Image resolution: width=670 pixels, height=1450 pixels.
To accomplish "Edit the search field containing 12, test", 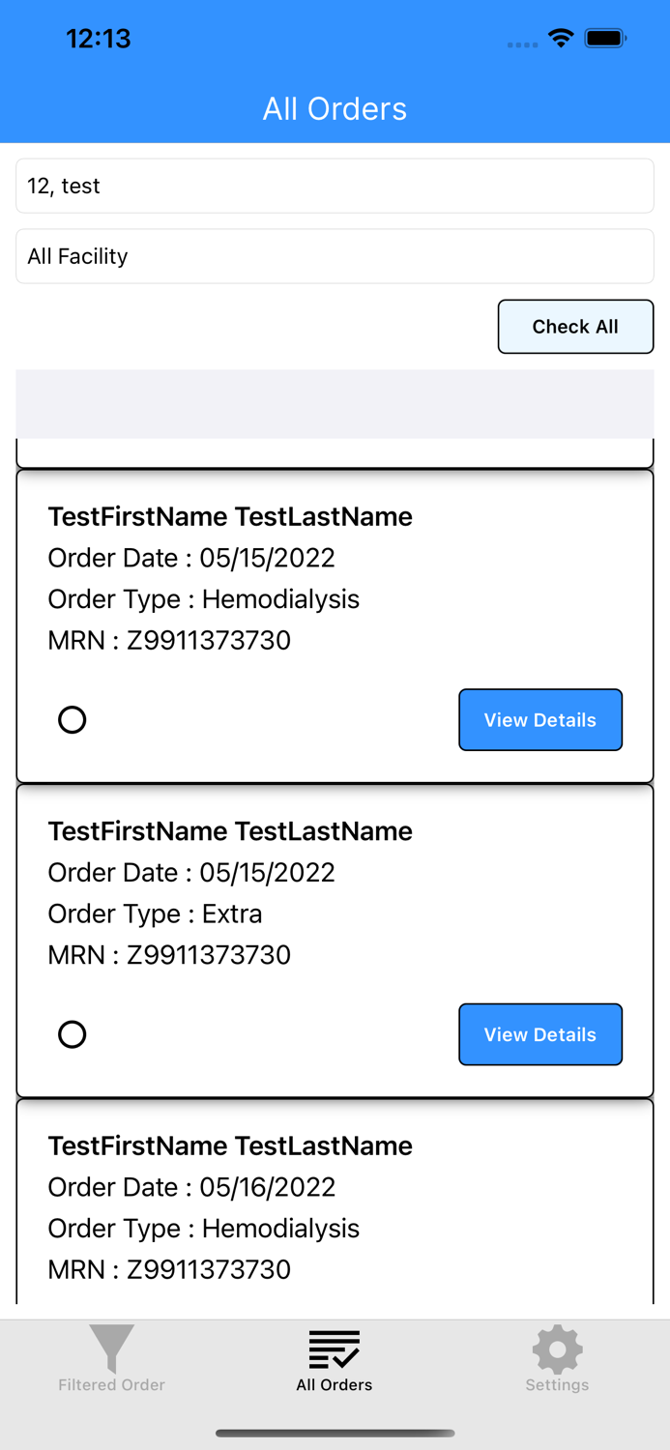I will coord(335,186).
